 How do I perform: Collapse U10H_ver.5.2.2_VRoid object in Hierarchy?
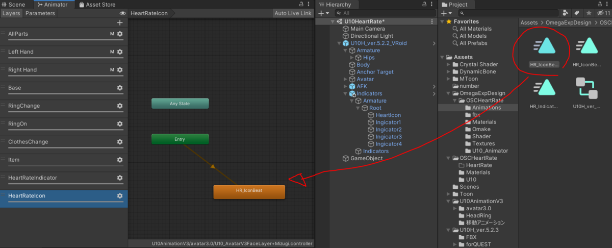340,43
